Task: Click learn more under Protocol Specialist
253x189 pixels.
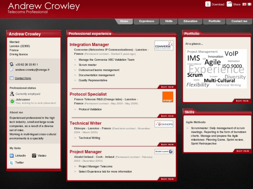Action: coord(167,116)
